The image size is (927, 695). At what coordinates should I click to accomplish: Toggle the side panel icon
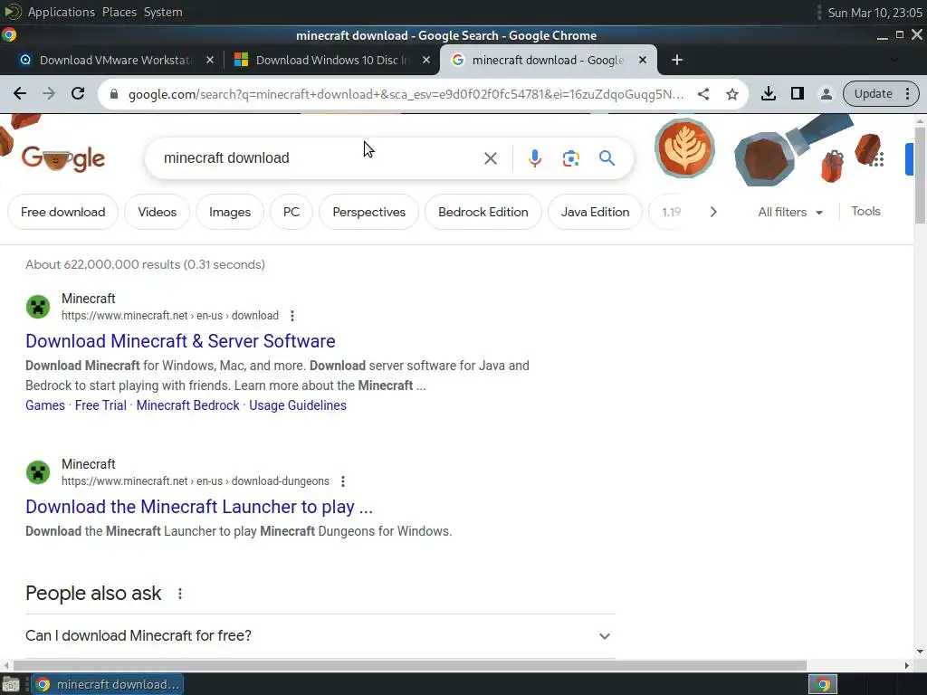coord(797,93)
